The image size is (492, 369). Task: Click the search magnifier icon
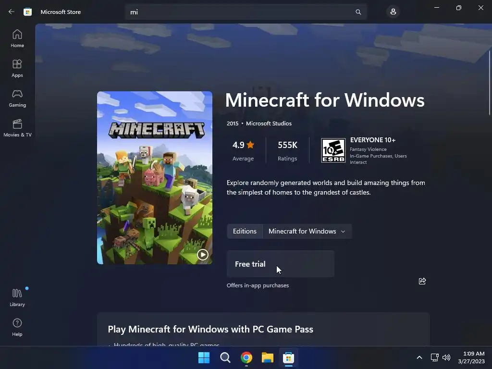point(358,12)
